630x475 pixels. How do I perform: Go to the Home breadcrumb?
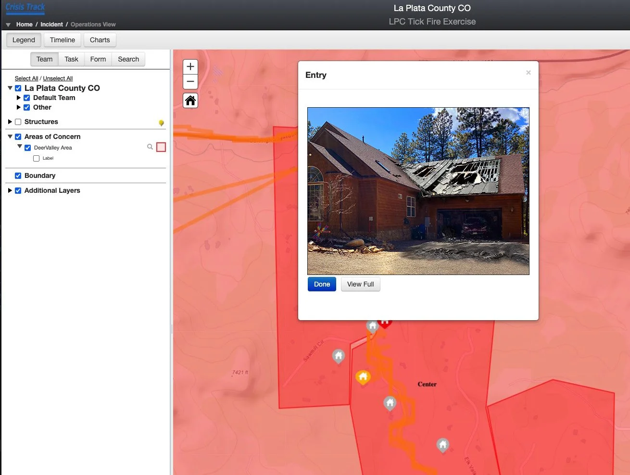pyautogui.click(x=25, y=25)
